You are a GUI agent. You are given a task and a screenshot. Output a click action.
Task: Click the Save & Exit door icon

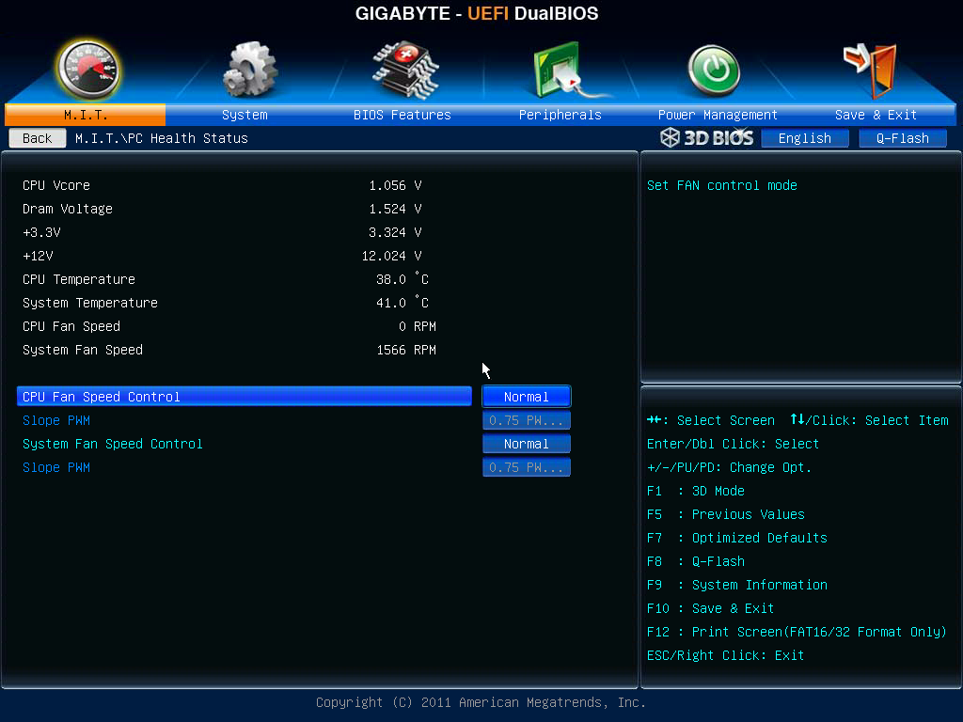[x=870, y=70]
